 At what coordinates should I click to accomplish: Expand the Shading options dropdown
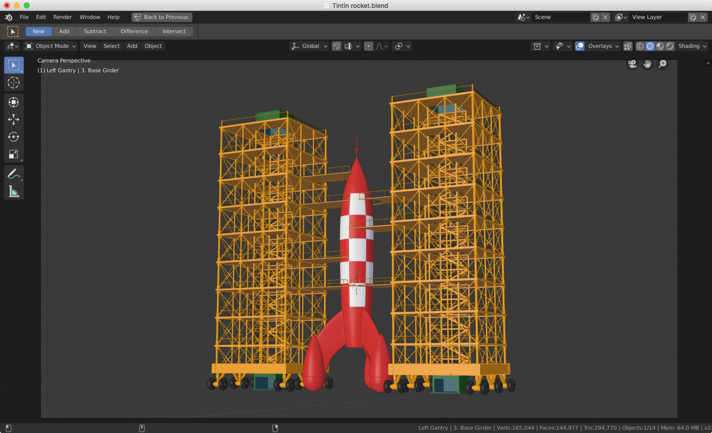pos(692,46)
